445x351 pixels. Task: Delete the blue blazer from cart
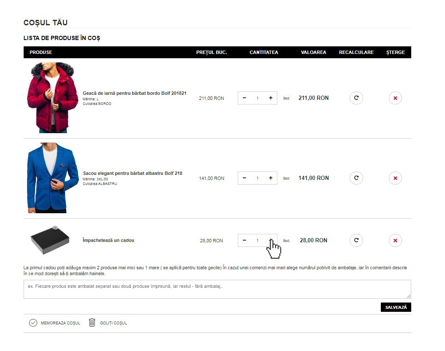pos(395,178)
